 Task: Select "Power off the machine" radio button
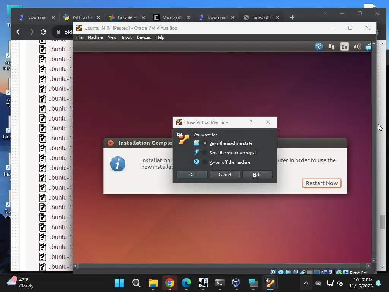(205, 162)
